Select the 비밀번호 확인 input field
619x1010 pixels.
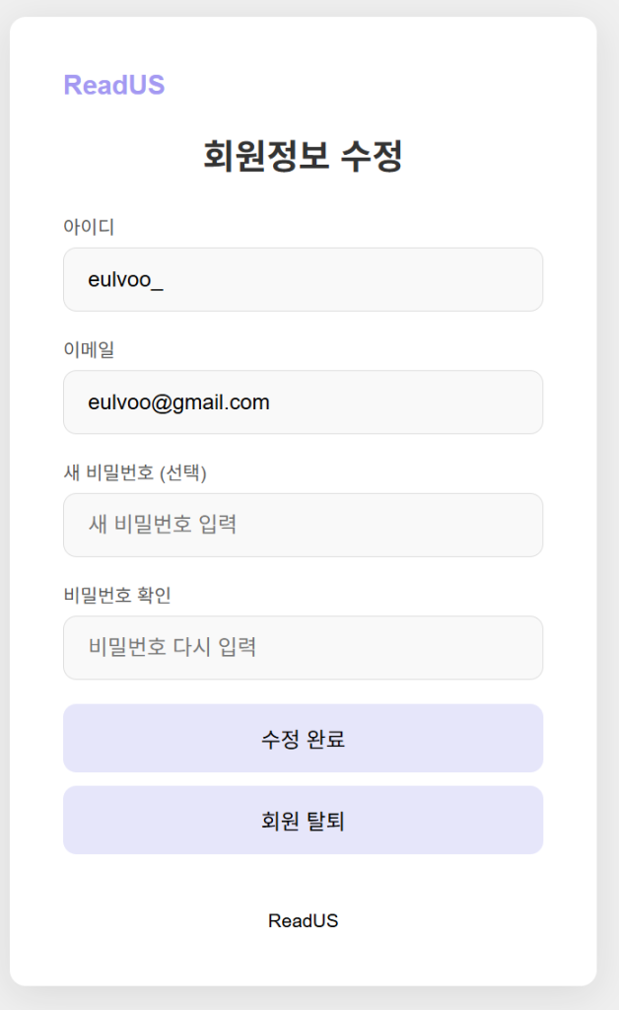[x=303, y=647]
